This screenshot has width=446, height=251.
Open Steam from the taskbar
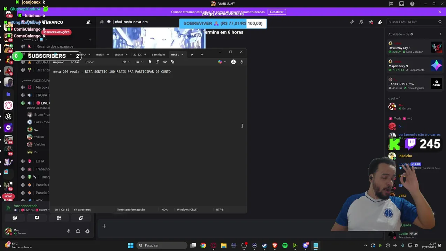(264, 245)
